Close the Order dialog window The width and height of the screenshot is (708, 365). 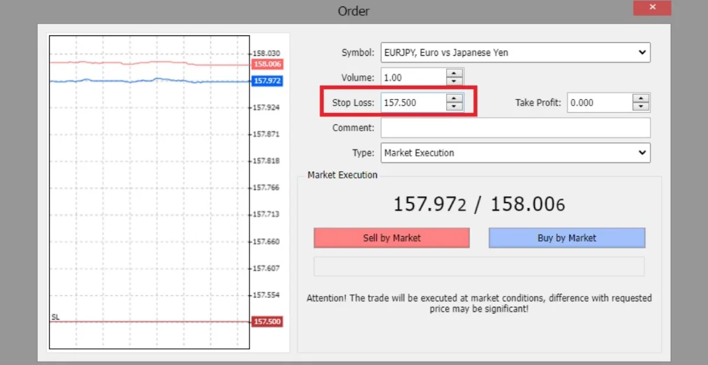652,8
